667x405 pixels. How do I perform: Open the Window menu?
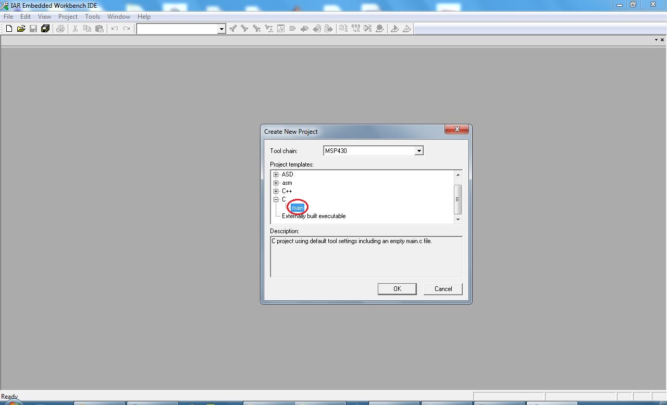[119, 17]
